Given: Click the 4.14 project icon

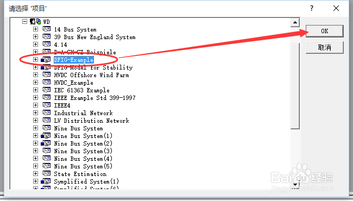Looking at the screenshot, I should coord(46,44).
